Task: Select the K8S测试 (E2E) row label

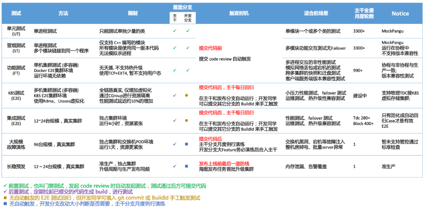Action: (x=15, y=95)
